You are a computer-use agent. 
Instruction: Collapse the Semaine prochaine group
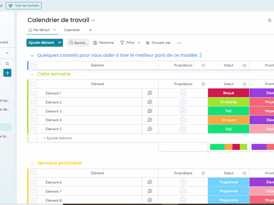pyautogui.click(x=32, y=163)
